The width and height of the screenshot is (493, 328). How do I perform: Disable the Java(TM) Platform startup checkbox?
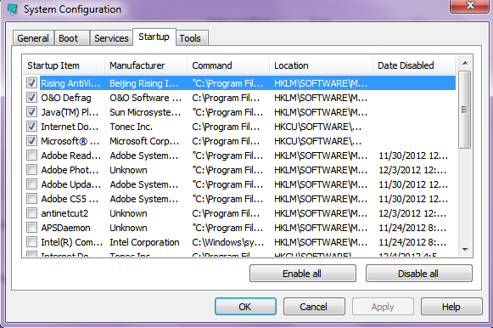pos(31,112)
